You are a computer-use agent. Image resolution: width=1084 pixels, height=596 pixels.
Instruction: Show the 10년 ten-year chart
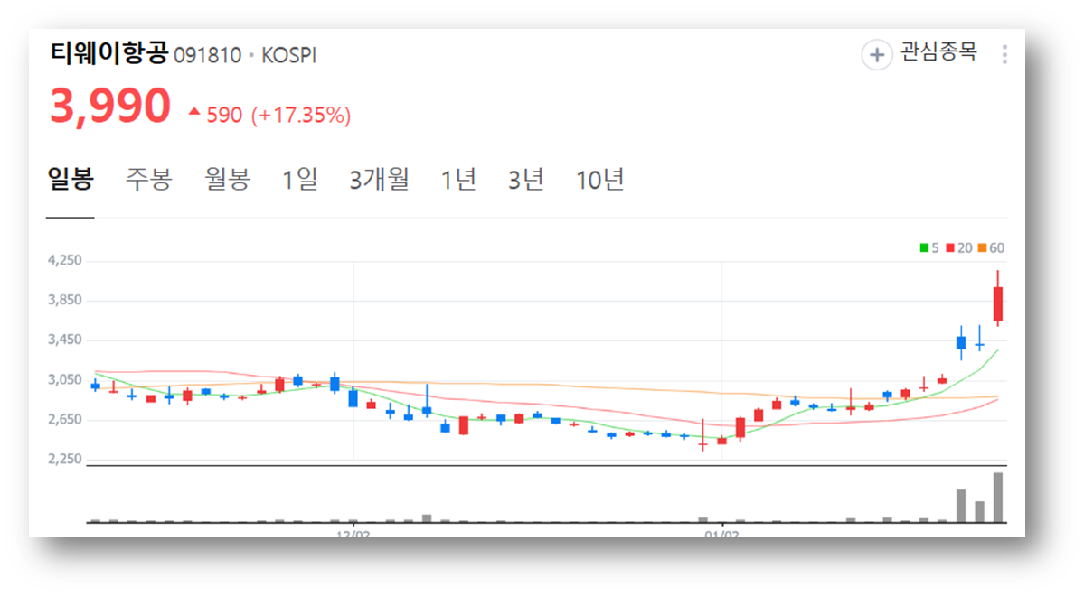(x=600, y=180)
